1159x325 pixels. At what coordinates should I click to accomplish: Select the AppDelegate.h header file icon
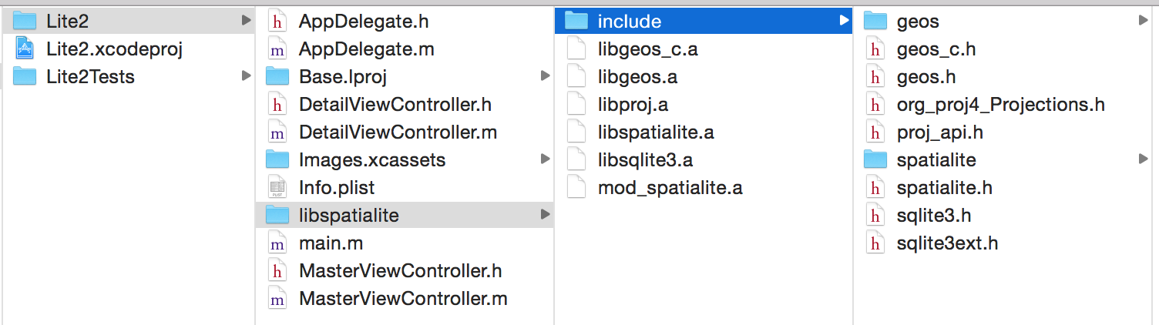pyautogui.click(x=276, y=22)
